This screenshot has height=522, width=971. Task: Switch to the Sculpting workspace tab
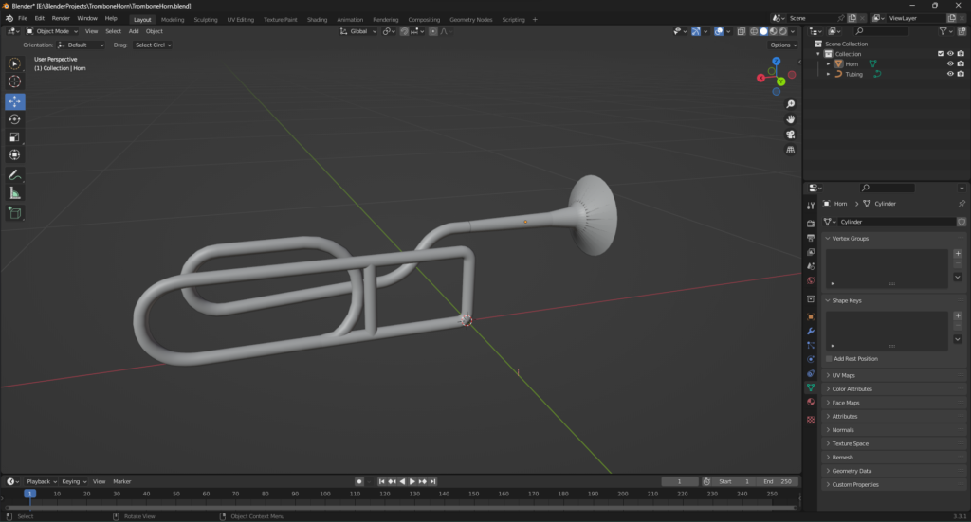205,19
